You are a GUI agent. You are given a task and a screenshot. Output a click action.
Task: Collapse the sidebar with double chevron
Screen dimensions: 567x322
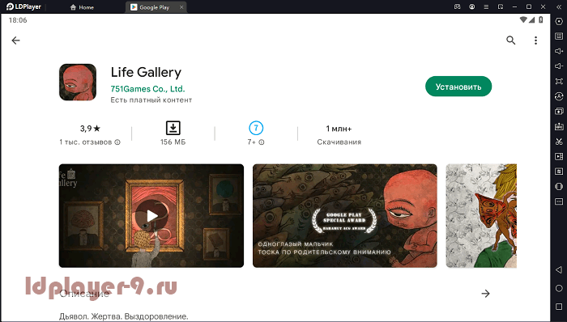[559, 6]
